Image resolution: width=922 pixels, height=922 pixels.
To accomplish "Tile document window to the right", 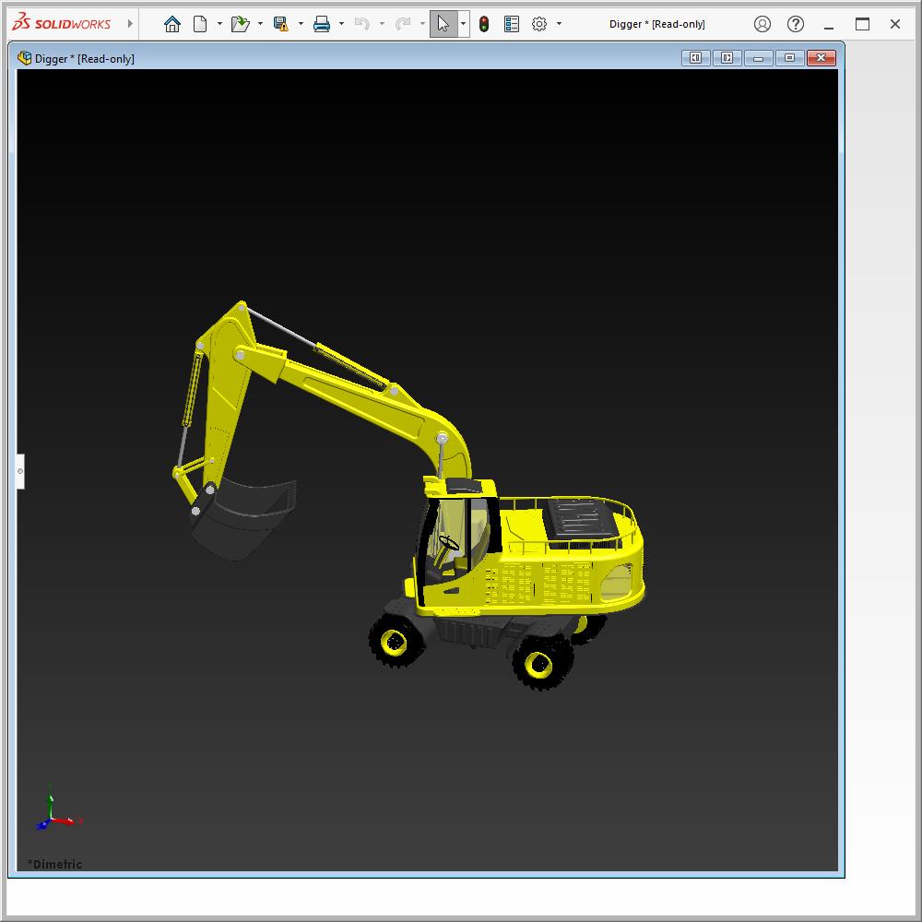I will point(727,58).
